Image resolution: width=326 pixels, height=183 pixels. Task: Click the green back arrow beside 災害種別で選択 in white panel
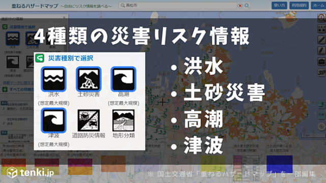40,58
